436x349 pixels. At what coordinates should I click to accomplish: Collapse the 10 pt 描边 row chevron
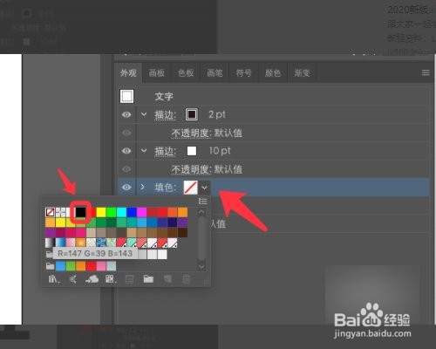[144, 151]
